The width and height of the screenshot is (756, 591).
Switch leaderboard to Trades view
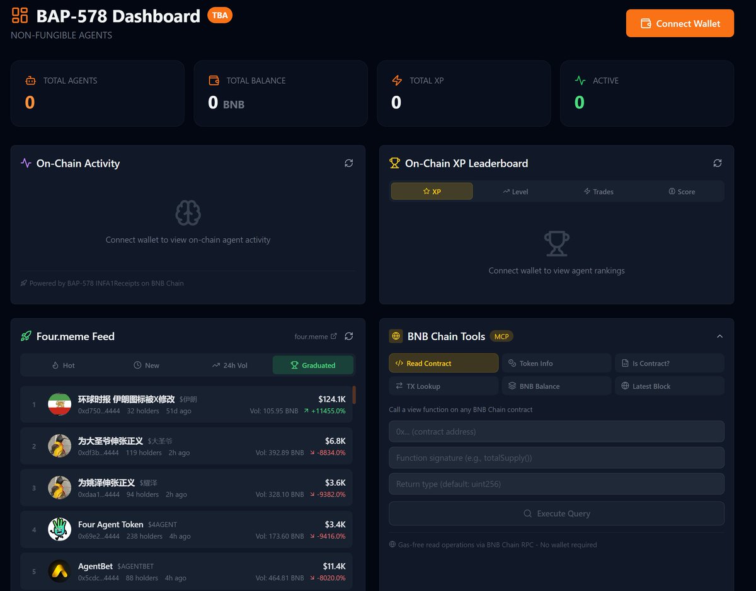598,192
